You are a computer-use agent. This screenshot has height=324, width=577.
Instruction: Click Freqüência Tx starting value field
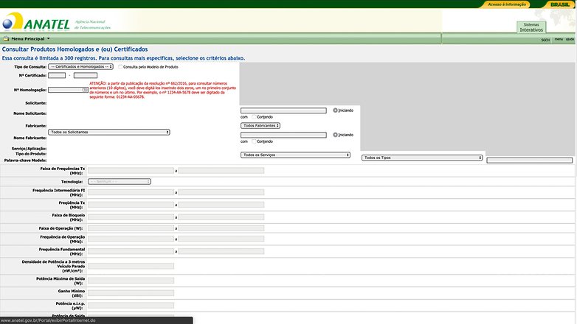click(x=131, y=205)
